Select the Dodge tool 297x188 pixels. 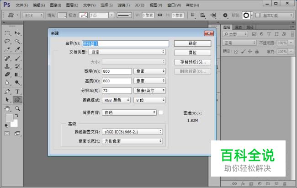coord(17,83)
